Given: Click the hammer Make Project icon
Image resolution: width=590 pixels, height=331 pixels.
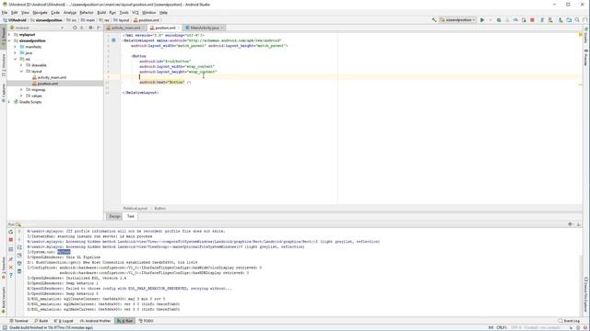Looking at the screenshot, I should 434,20.
